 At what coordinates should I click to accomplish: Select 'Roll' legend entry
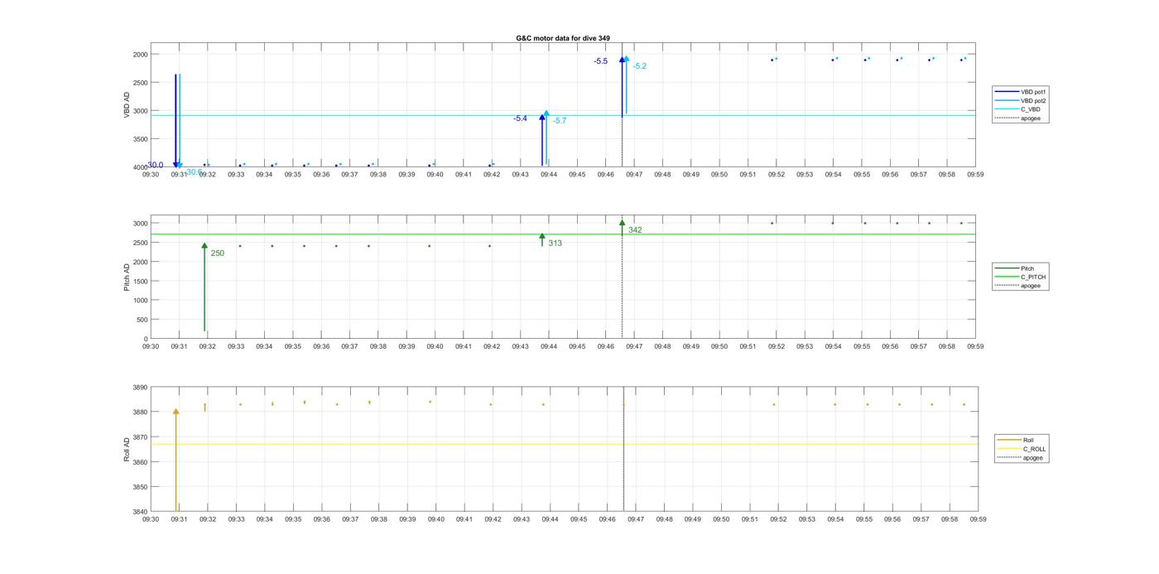[1016, 440]
